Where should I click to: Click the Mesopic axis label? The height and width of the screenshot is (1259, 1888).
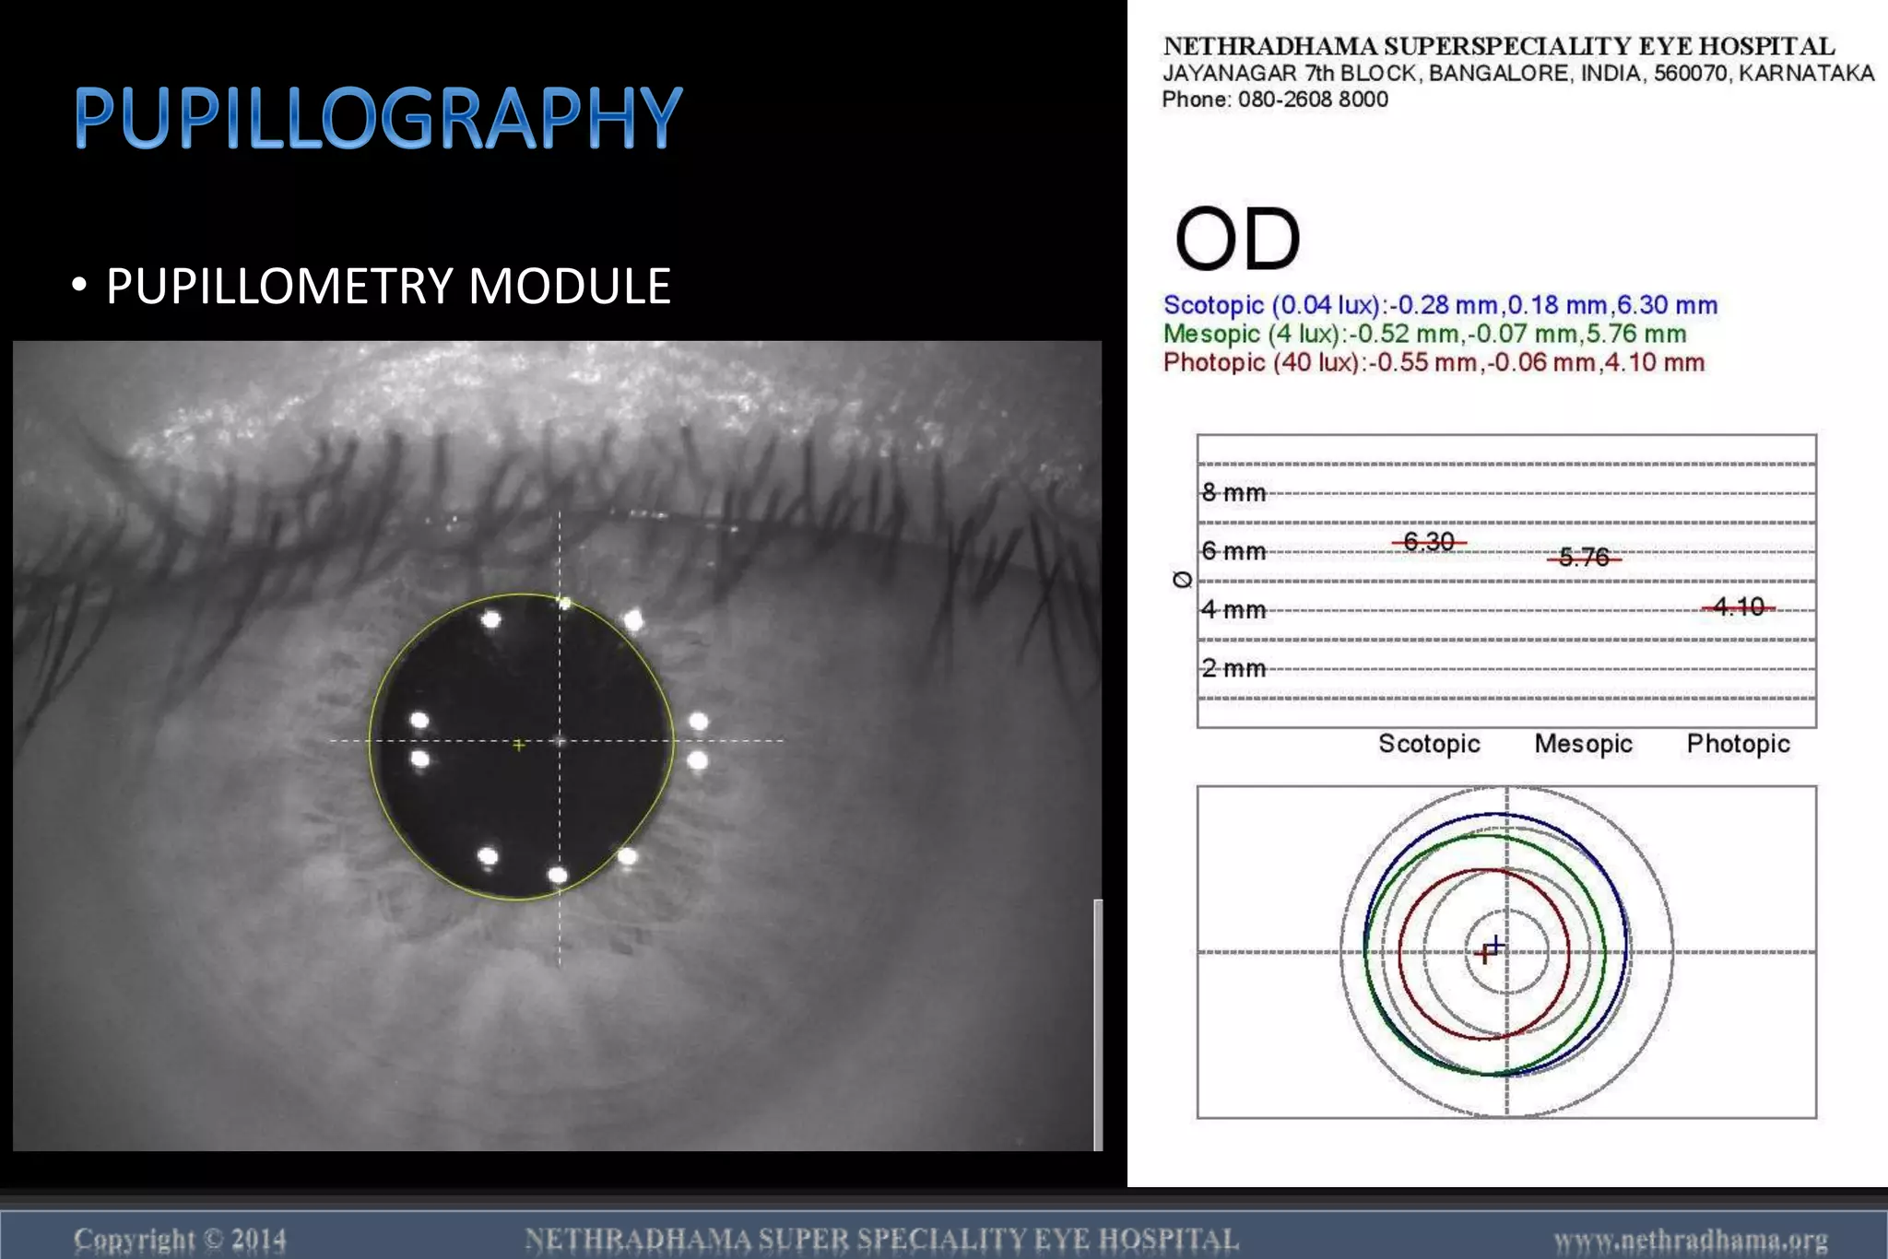point(1583,744)
